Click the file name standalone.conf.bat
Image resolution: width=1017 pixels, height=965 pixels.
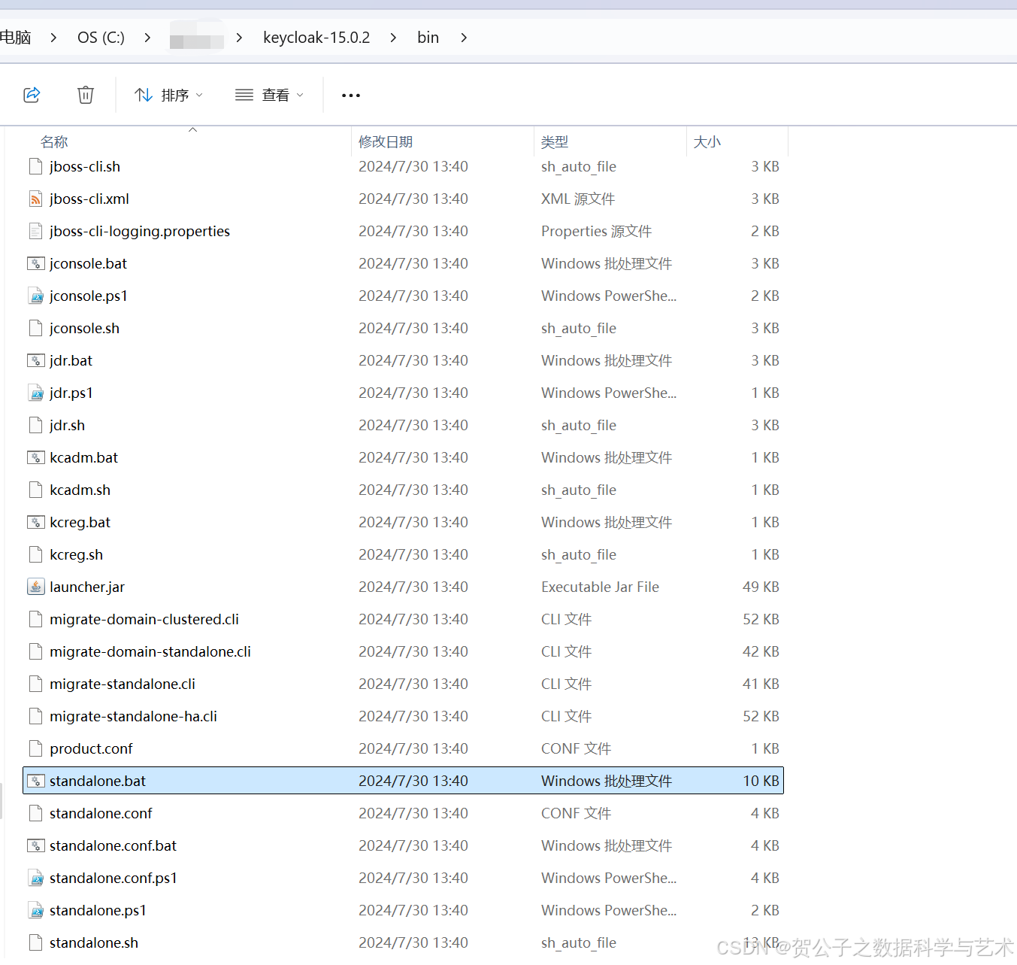114,845
